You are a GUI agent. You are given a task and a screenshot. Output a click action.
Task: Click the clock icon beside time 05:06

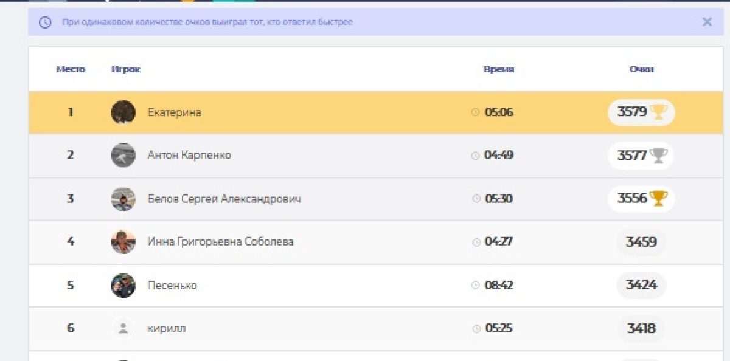coord(476,112)
